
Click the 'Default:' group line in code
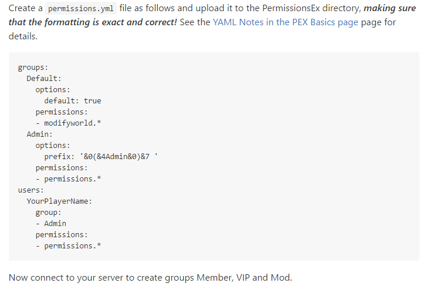tap(44, 79)
